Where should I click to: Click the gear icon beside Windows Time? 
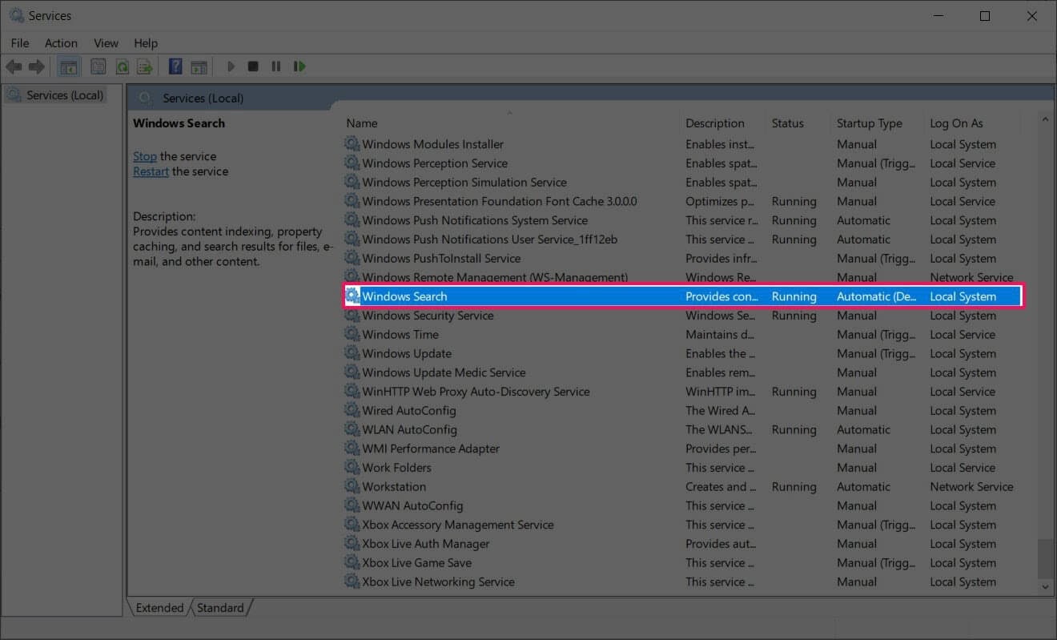[352, 335]
